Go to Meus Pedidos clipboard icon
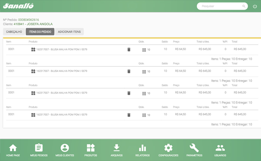This screenshot has width=261, height=161. point(39,148)
